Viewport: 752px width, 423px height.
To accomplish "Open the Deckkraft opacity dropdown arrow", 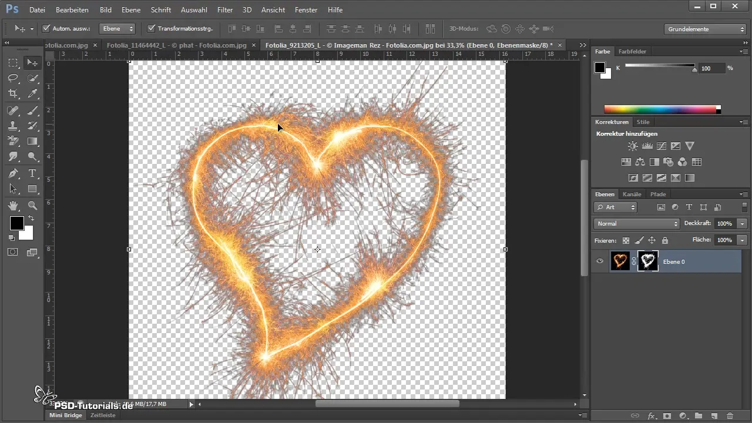I will point(743,224).
